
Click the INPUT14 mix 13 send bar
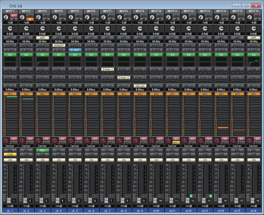pos(223,128)
